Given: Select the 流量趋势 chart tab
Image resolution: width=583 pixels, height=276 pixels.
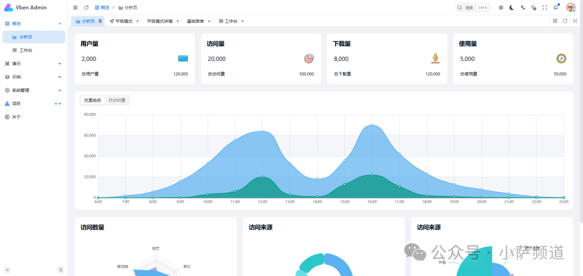Looking at the screenshot, I should click(93, 100).
